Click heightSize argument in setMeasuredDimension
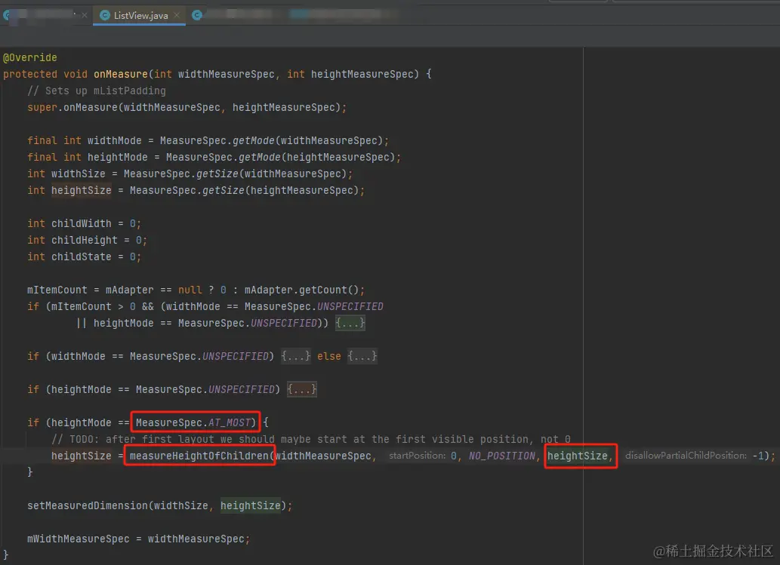 250,506
